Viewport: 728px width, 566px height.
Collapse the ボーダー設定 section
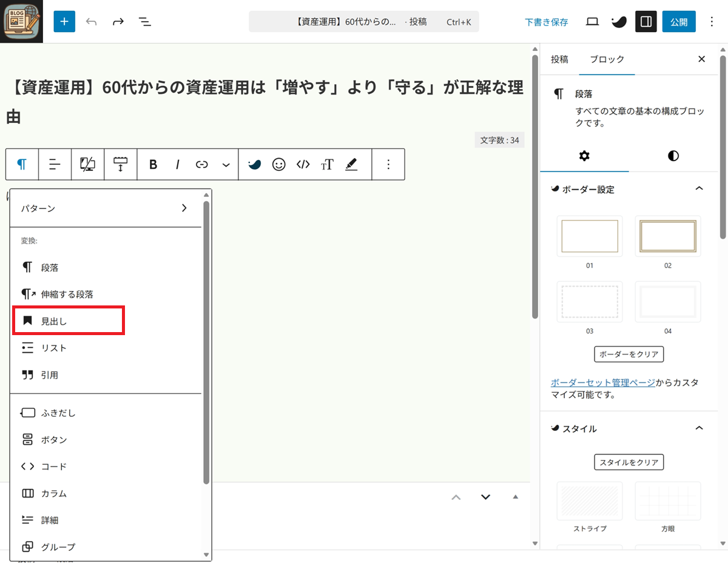699,189
